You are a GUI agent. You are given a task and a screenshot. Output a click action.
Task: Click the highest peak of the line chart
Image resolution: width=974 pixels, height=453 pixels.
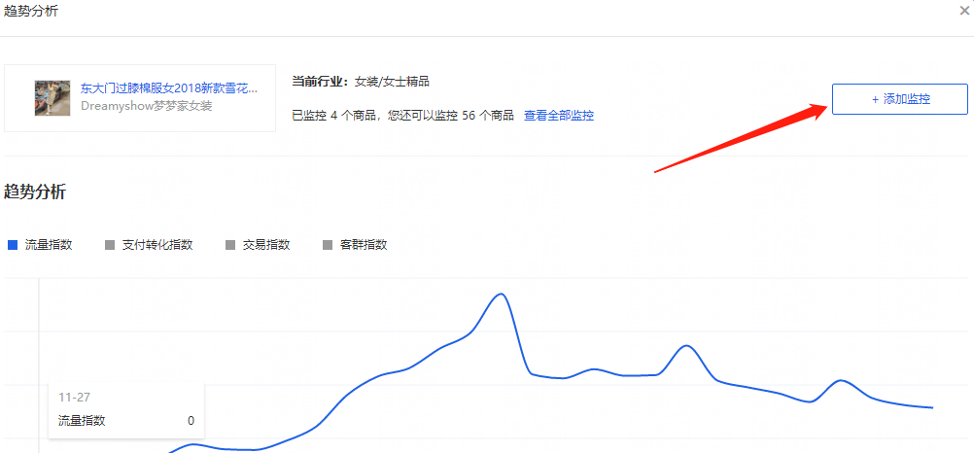(x=501, y=294)
